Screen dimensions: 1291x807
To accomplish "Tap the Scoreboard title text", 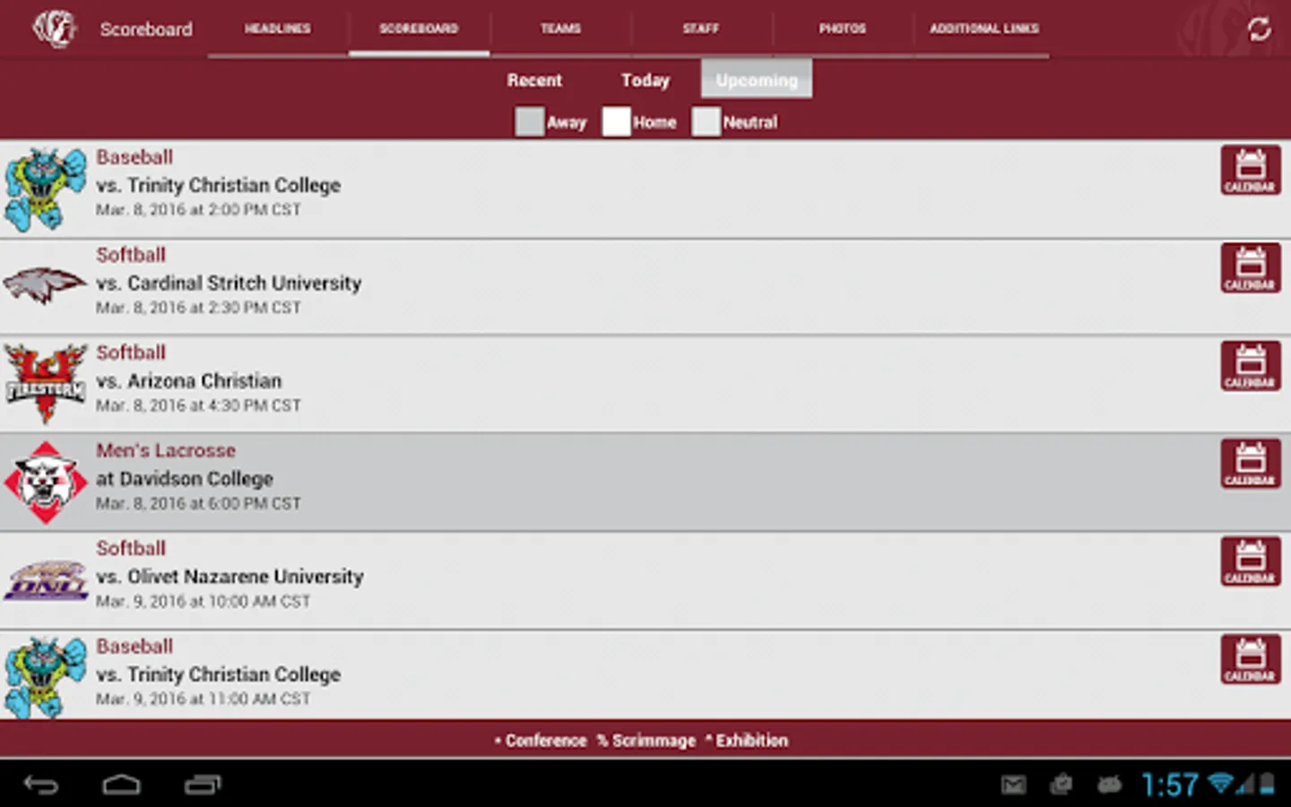I will pos(146,30).
